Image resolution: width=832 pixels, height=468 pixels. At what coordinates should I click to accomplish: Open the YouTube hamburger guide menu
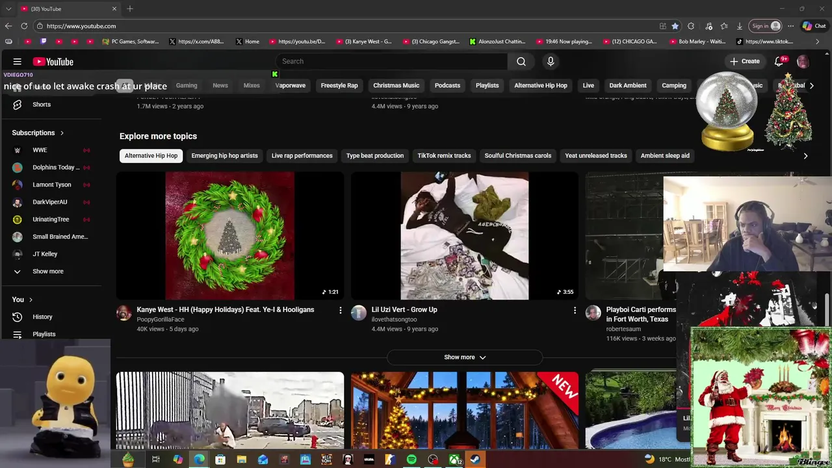pos(18,62)
